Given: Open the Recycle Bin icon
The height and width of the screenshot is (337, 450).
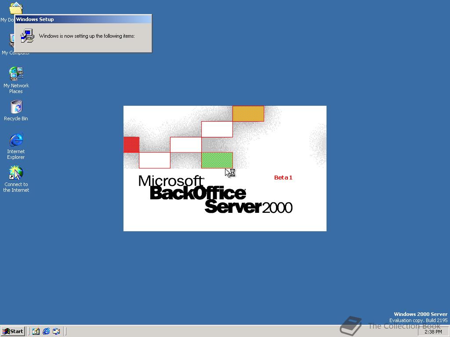Looking at the screenshot, I should tap(16, 110).
